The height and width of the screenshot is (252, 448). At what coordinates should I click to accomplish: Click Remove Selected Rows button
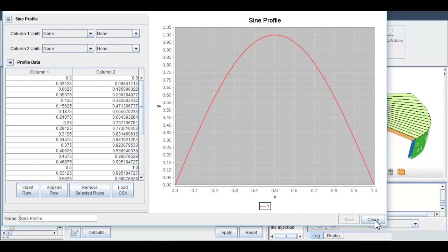pos(90,190)
